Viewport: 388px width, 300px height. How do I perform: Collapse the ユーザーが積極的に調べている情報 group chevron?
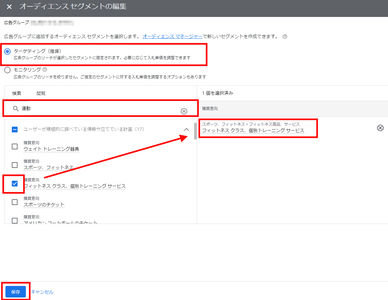[187, 130]
